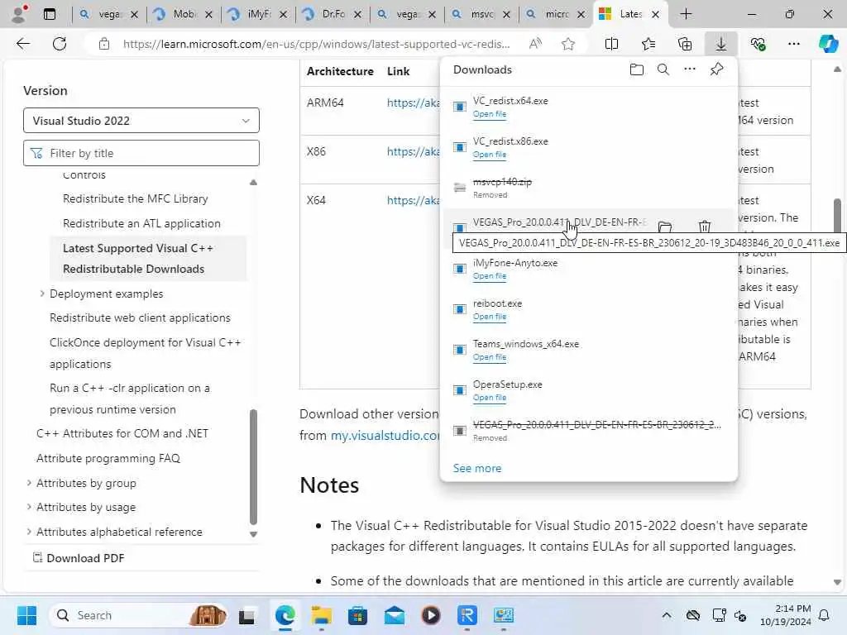Refresh the current page

click(60, 44)
